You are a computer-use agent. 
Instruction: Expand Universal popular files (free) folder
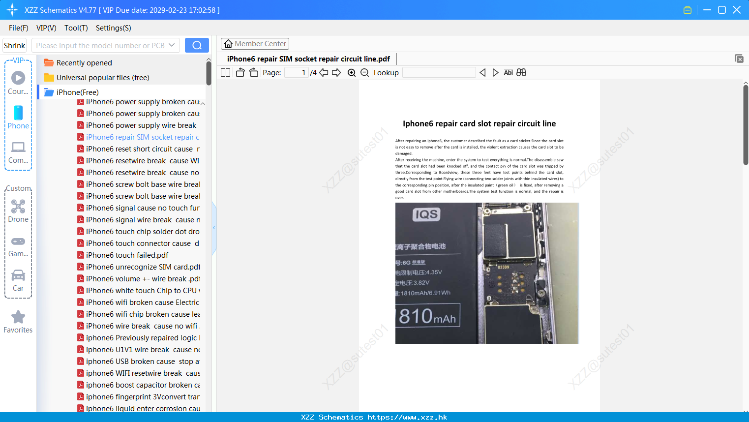click(x=103, y=78)
